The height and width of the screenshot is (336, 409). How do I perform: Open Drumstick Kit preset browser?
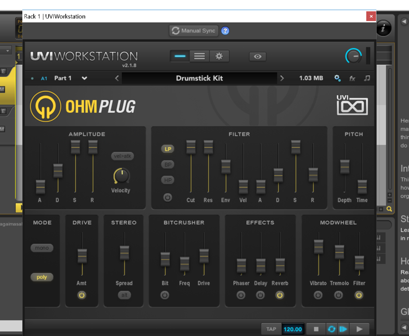click(199, 78)
